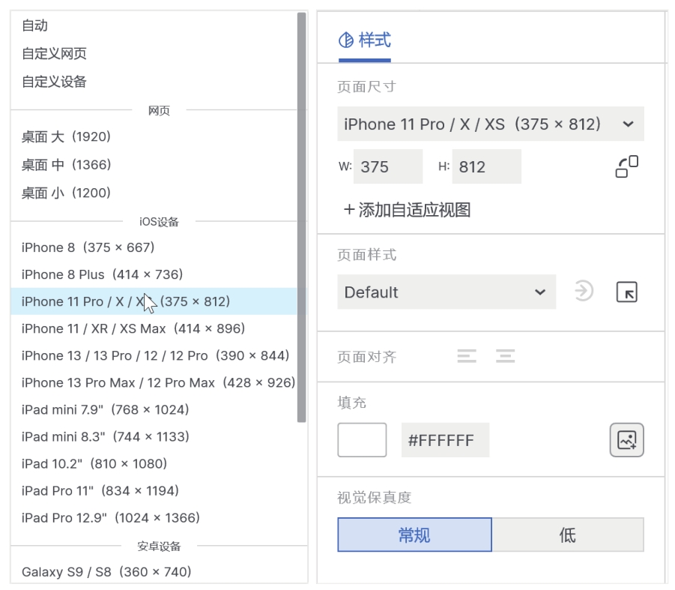The height and width of the screenshot is (590, 675).
Task: Set page alignment to left
Action: click(467, 356)
